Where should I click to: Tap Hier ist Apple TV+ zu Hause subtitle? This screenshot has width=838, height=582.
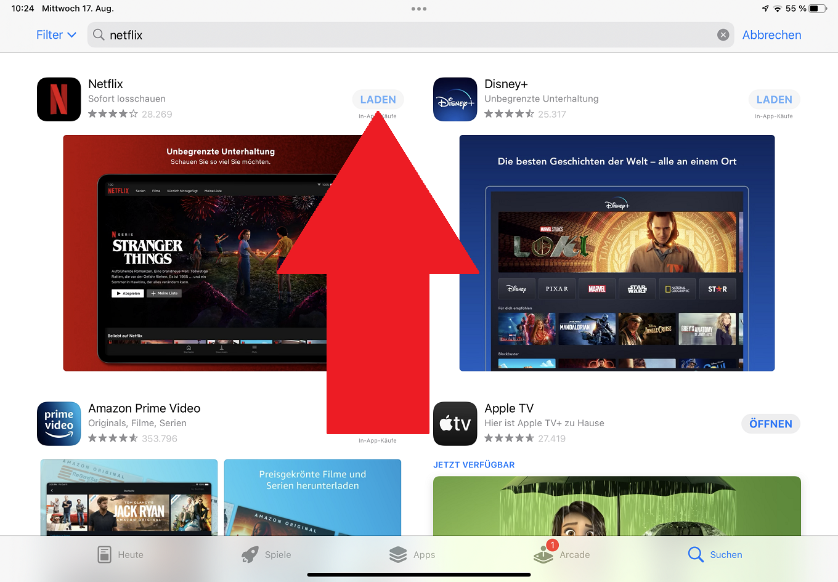coord(544,423)
